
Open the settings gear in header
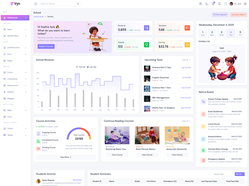pos(245,4)
